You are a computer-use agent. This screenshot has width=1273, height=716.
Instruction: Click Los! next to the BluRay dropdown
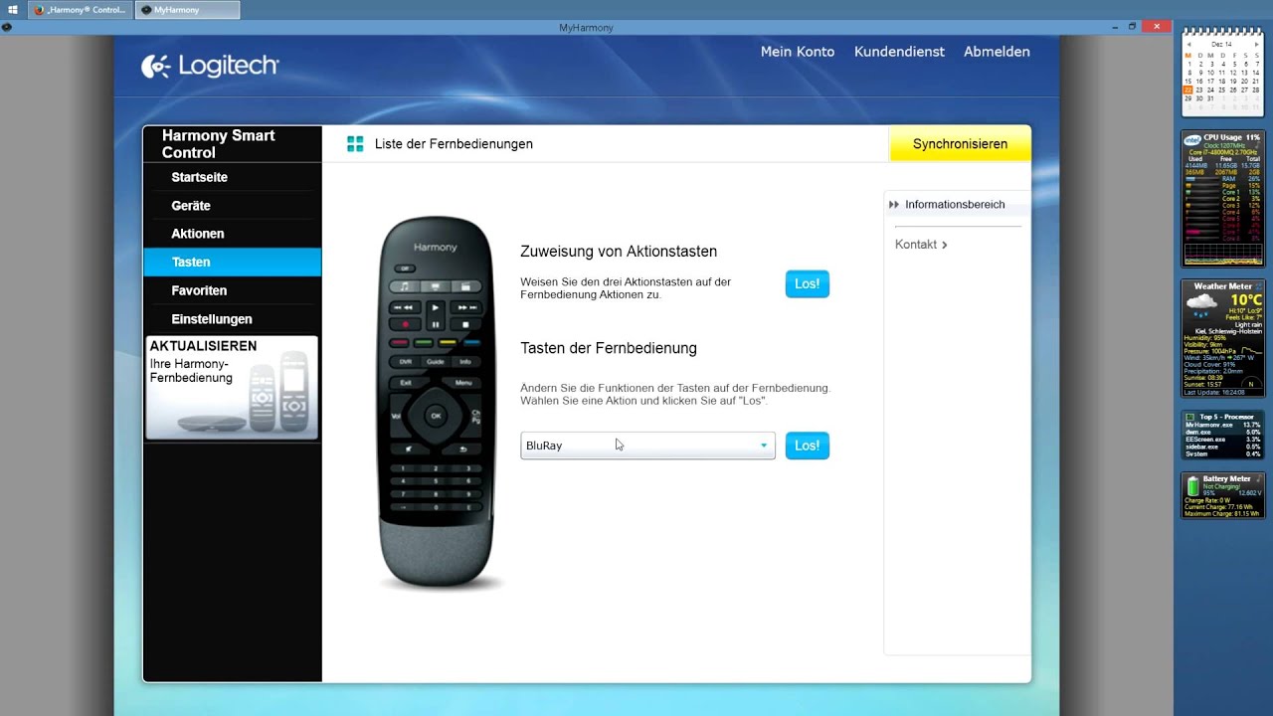coord(807,446)
